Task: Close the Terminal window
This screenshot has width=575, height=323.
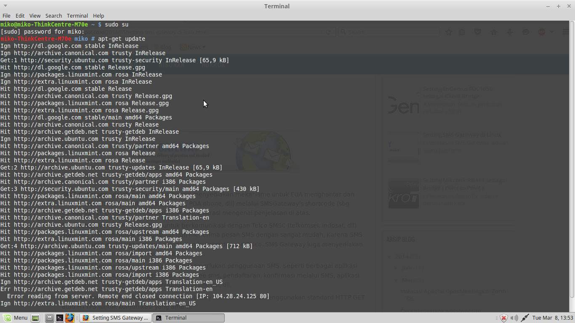Action: pos(568,6)
